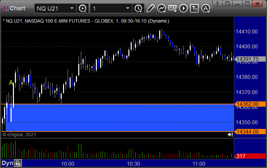Open the time template clock icon

click(138, 8)
